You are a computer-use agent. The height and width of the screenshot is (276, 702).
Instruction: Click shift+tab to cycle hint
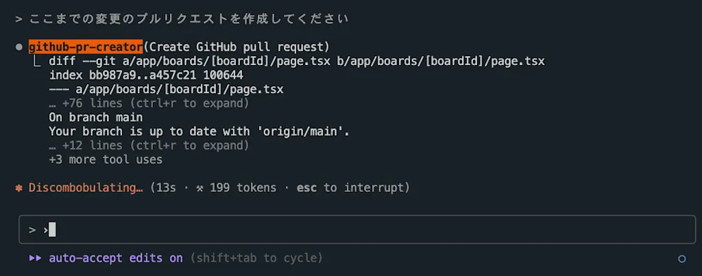(x=256, y=258)
